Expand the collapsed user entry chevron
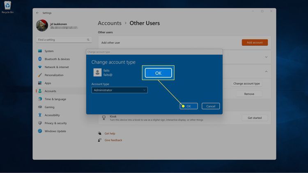The width and height of the screenshot is (308, 173). 266,57
